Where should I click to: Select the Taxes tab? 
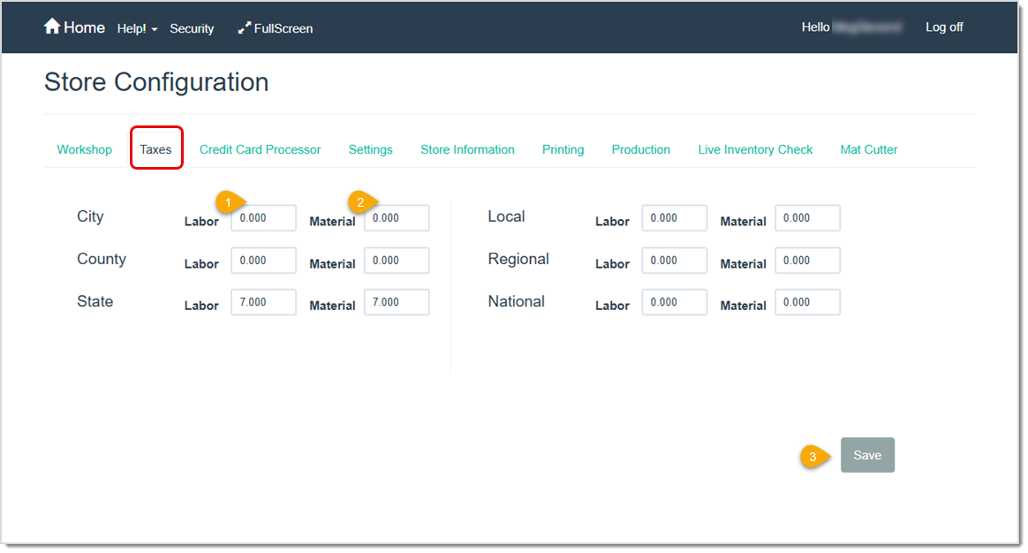point(156,148)
